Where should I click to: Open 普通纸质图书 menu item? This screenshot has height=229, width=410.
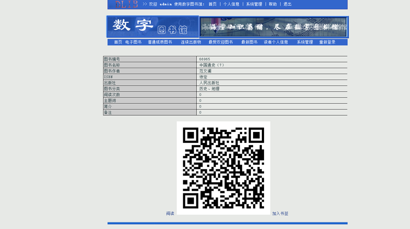click(x=160, y=42)
